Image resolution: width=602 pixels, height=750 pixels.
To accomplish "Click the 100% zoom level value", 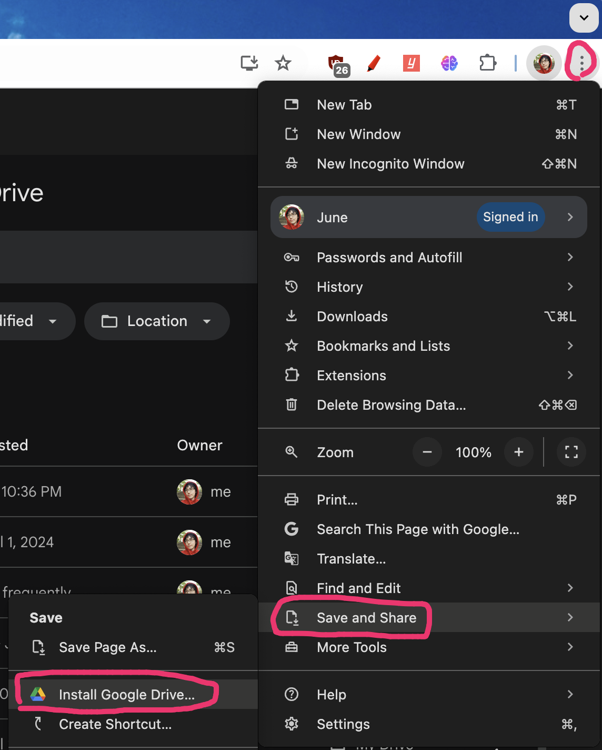I will (473, 452).
